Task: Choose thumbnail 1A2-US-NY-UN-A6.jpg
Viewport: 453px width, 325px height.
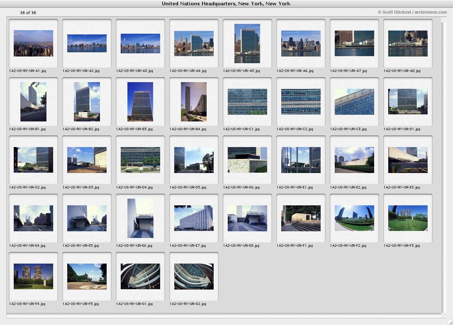Action: (x=301, y=43)
